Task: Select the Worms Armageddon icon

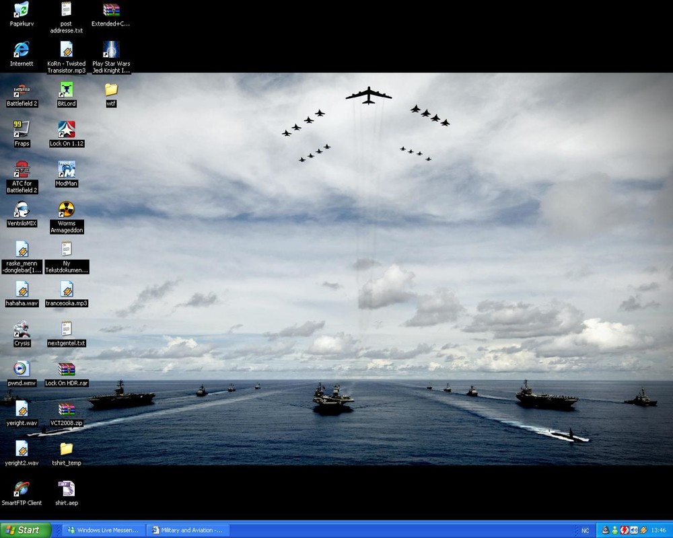Action: tap(66, 210)
